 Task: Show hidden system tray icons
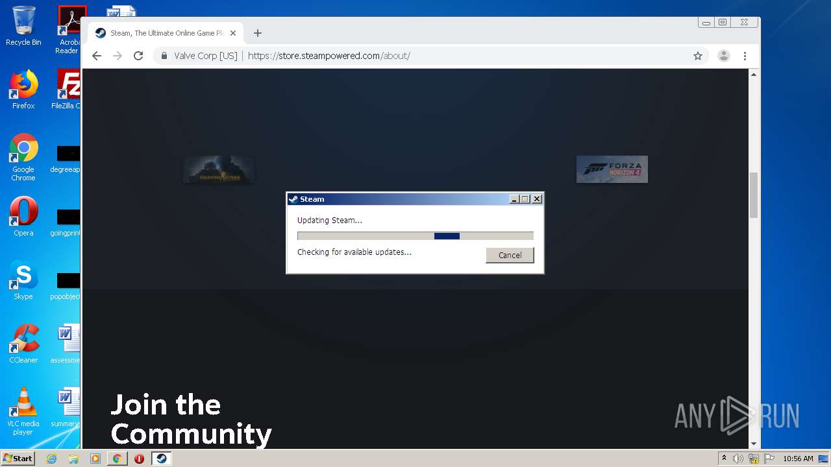point(724,459)
